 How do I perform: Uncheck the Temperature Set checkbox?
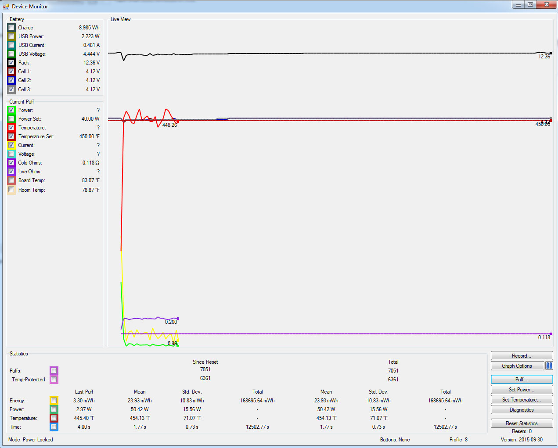pos(11,136)
